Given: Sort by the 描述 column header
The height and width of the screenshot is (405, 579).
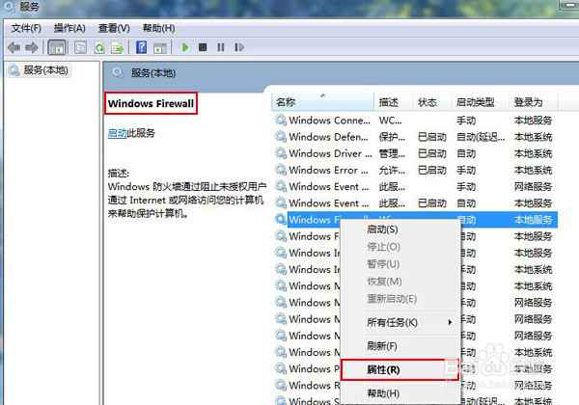Looking at the screenshot, I should coord(393,102).
